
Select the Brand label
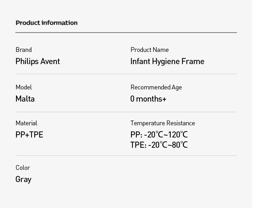click(x=24, y=50)
